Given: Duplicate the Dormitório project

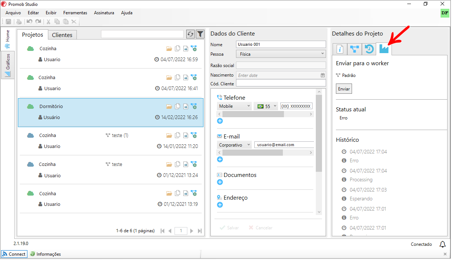Looking at the screenshot, I should (x=177, y=106).
